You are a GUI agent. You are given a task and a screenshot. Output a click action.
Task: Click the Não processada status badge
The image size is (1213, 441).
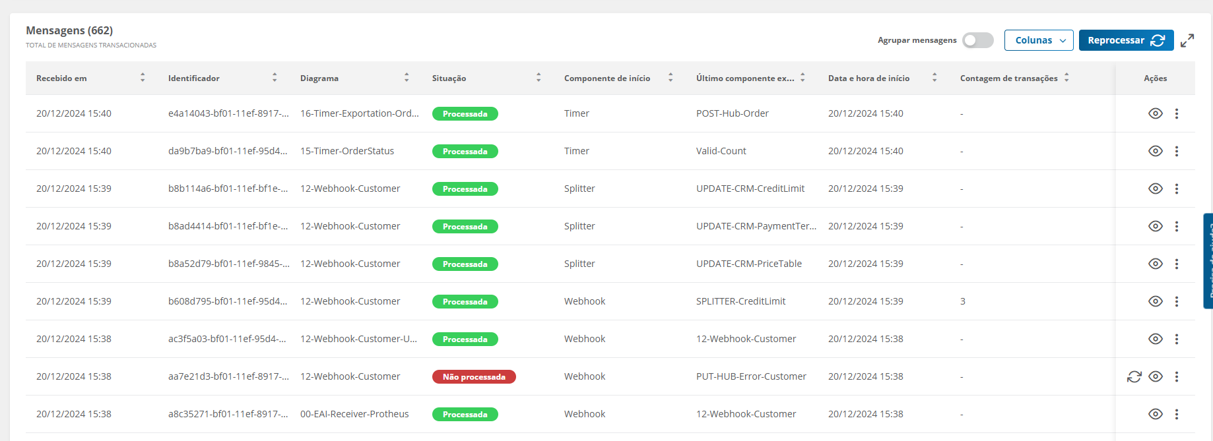click(x=474, y=376)
